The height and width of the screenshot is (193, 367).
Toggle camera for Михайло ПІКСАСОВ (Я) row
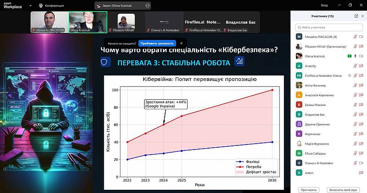pyautogui.click(x=361, y=37)
